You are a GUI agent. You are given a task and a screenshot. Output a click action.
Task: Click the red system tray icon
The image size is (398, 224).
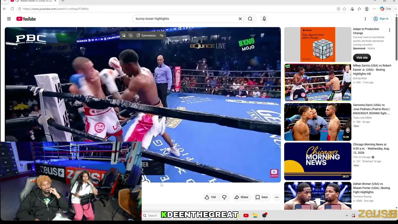(354, 216)
